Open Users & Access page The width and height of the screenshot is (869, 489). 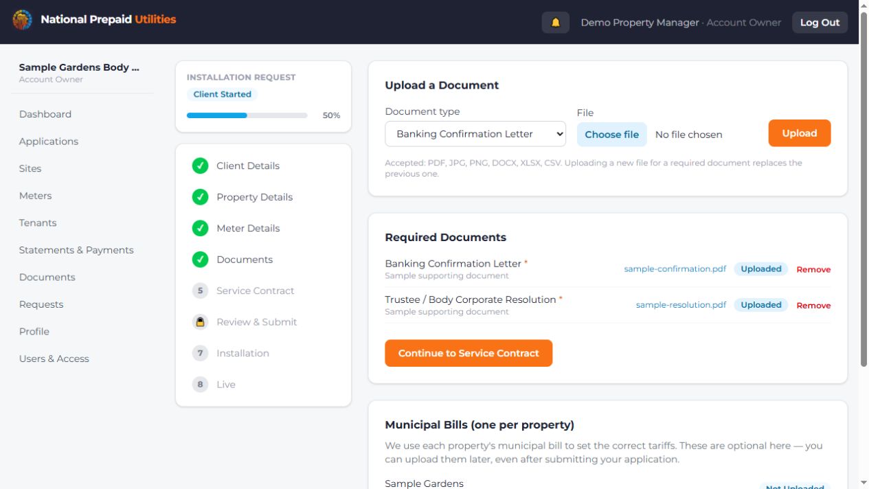pyautogui.click(x=54, y=359)
